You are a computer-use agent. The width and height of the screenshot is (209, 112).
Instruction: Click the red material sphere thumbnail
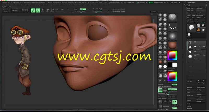172,45
